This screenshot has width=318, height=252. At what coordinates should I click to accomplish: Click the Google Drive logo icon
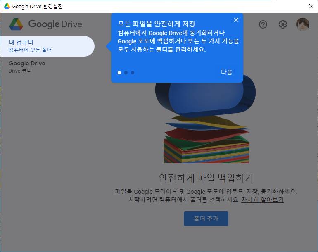16,24
